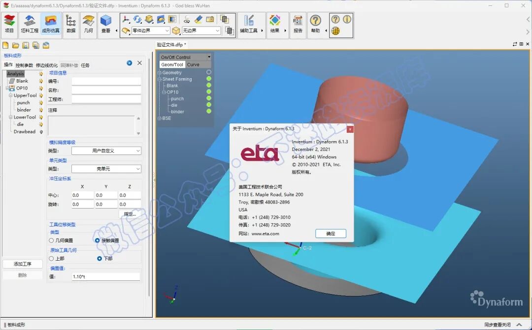Click 确定 in the About dialog
The height and width of the screenshot is (330, 532).
coord(331,234)
